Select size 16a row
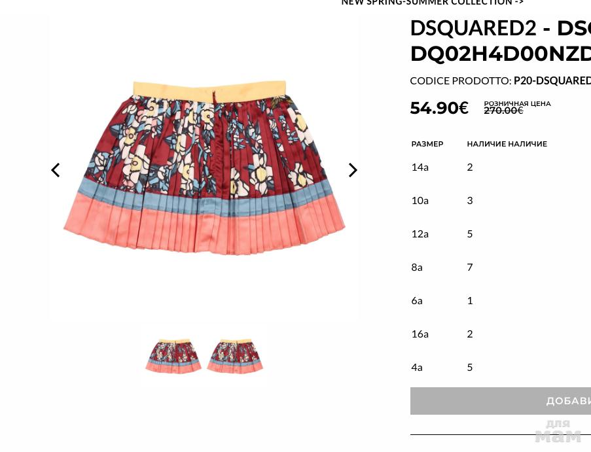 [501, 334]
